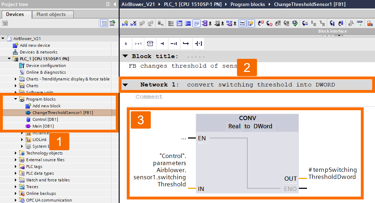The image size is (375, 203).
Task: Open dropdown beside tag information icon
Action: pyautogui.click(x=223, y=23)
